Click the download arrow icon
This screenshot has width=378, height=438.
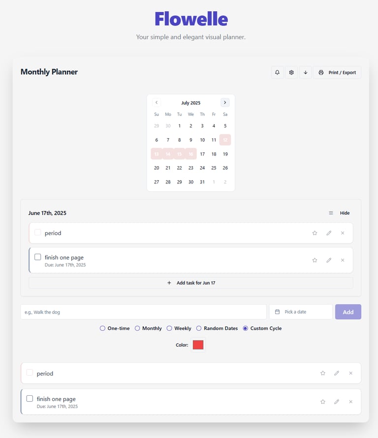pos(306,72)
